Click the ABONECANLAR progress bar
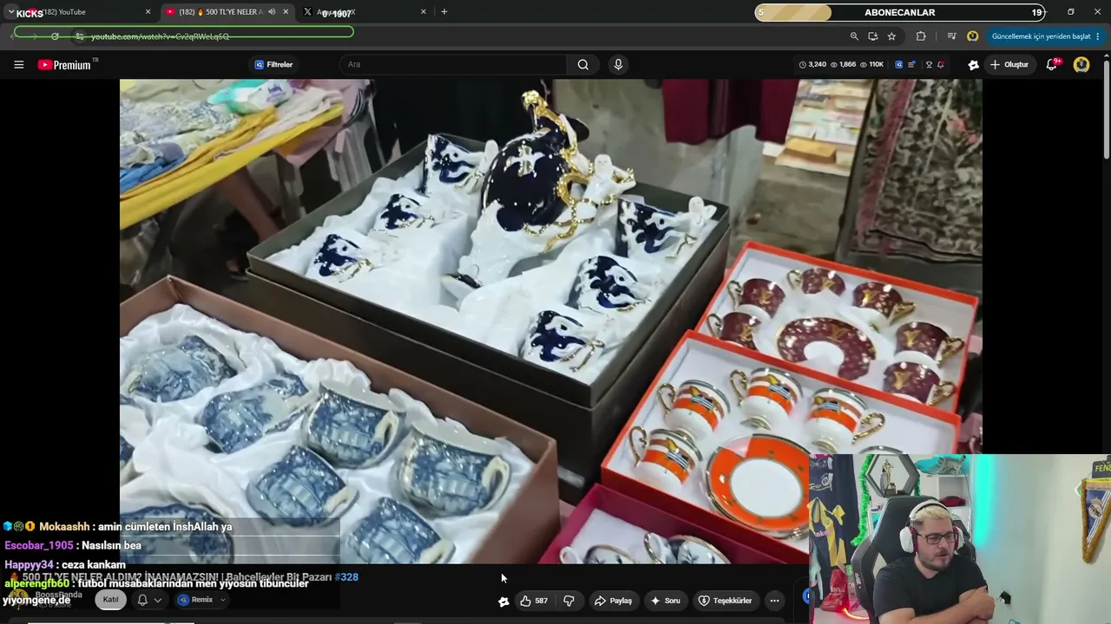Screen dimensions: 1111x624 coord(900,13)
